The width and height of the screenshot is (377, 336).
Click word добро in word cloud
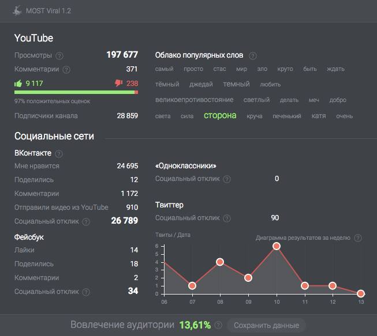point(338,100)
